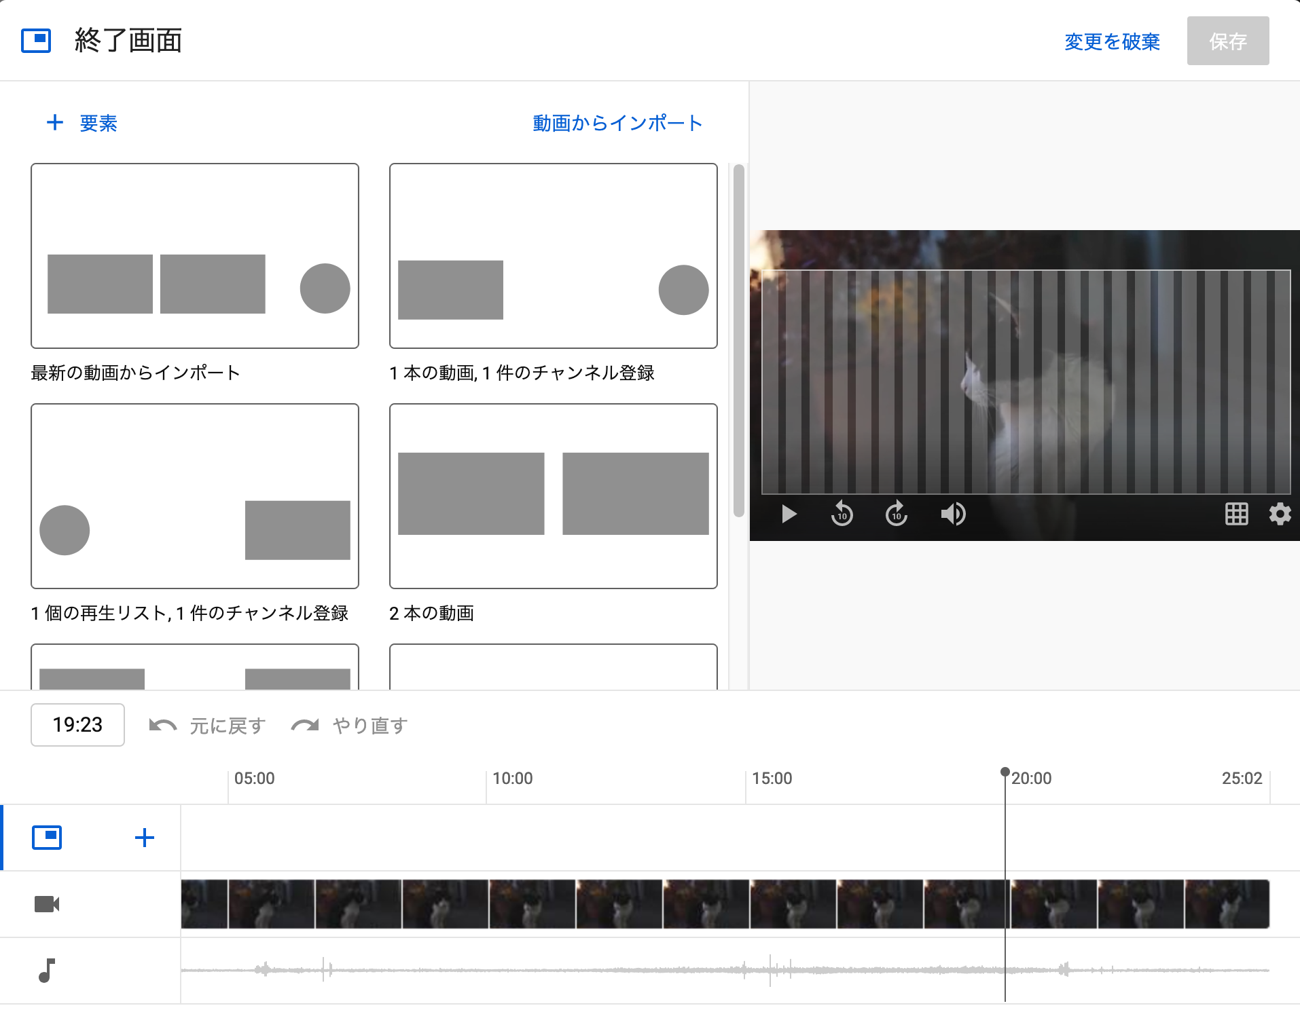
Task: Select the 2 本の動画 template
Action: coord(553,496)
